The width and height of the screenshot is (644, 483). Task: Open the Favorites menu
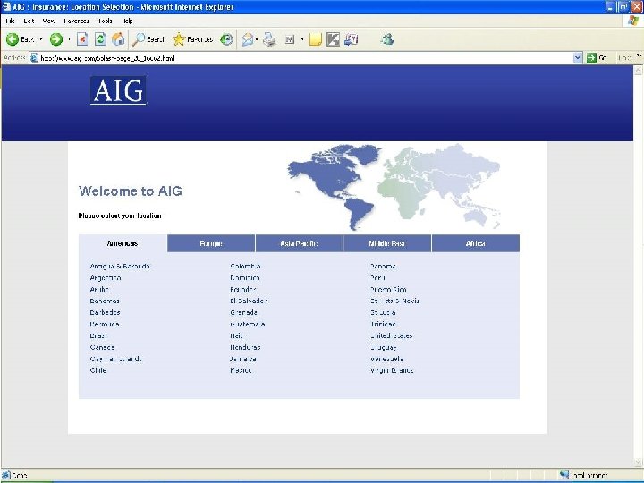[76, 21]
